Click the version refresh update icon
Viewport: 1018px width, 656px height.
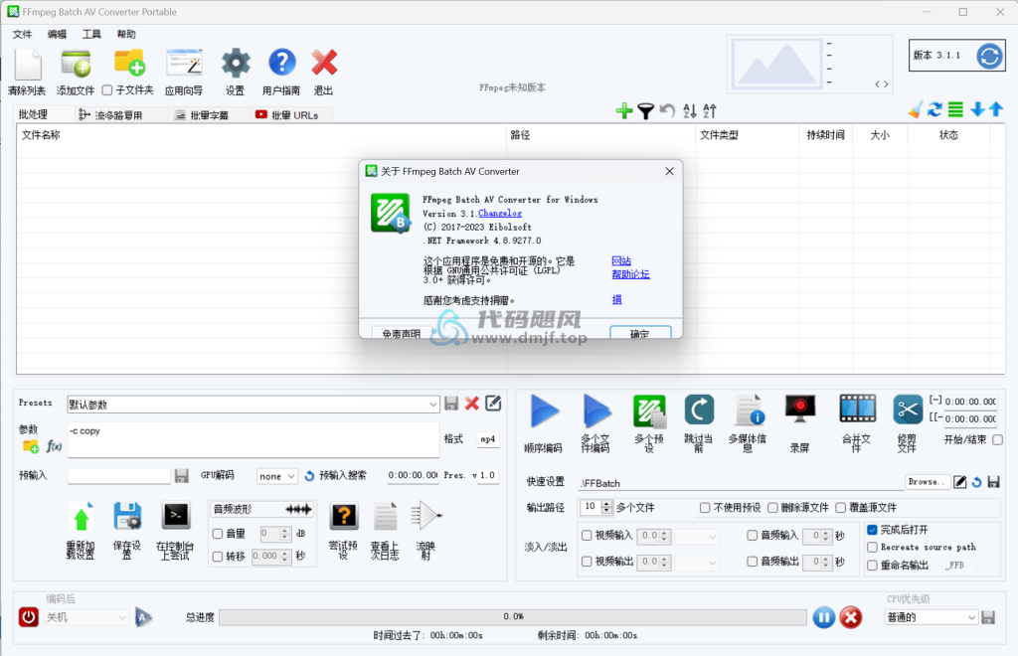989,56
